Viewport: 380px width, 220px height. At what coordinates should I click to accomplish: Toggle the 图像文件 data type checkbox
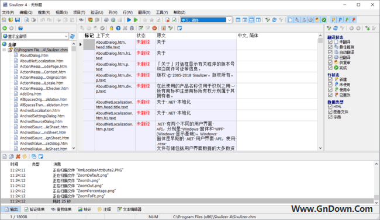pos(330,112)
